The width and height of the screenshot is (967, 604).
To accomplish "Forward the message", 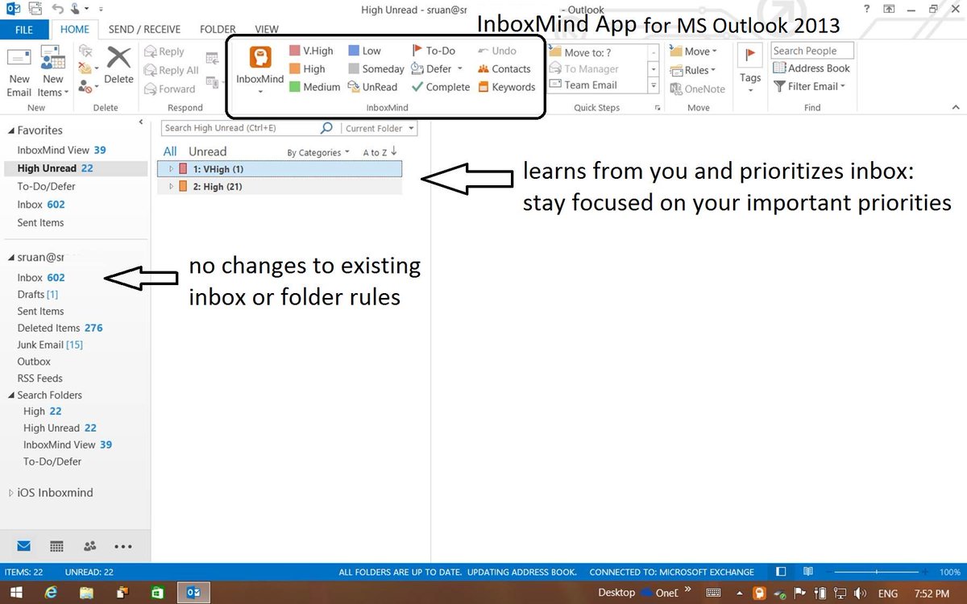I will (x=169, y=89).
